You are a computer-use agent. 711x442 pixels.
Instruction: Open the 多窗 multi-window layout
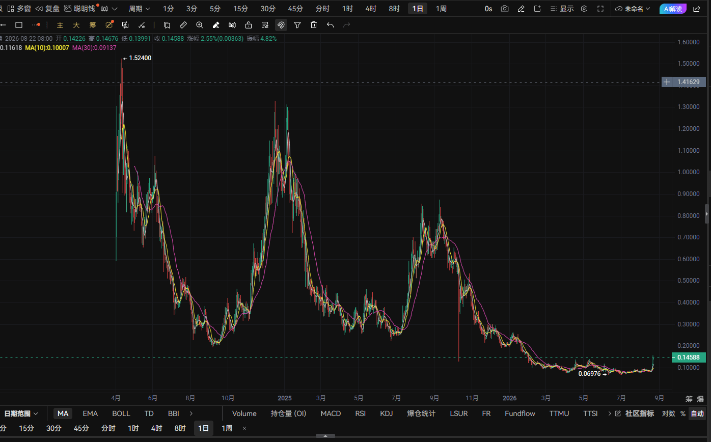(x=19, y=9)
